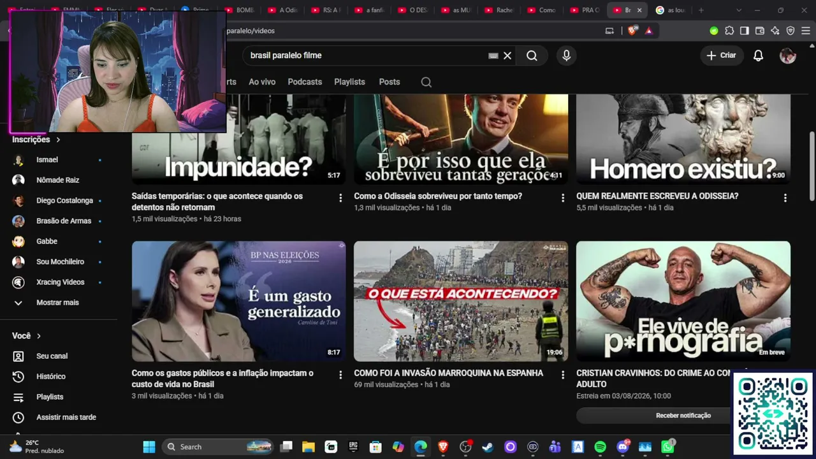816x459 pixels.
Task: Open the browser tab search dropdown arrow
Action: pyautogui.click(x=739, y=10)
